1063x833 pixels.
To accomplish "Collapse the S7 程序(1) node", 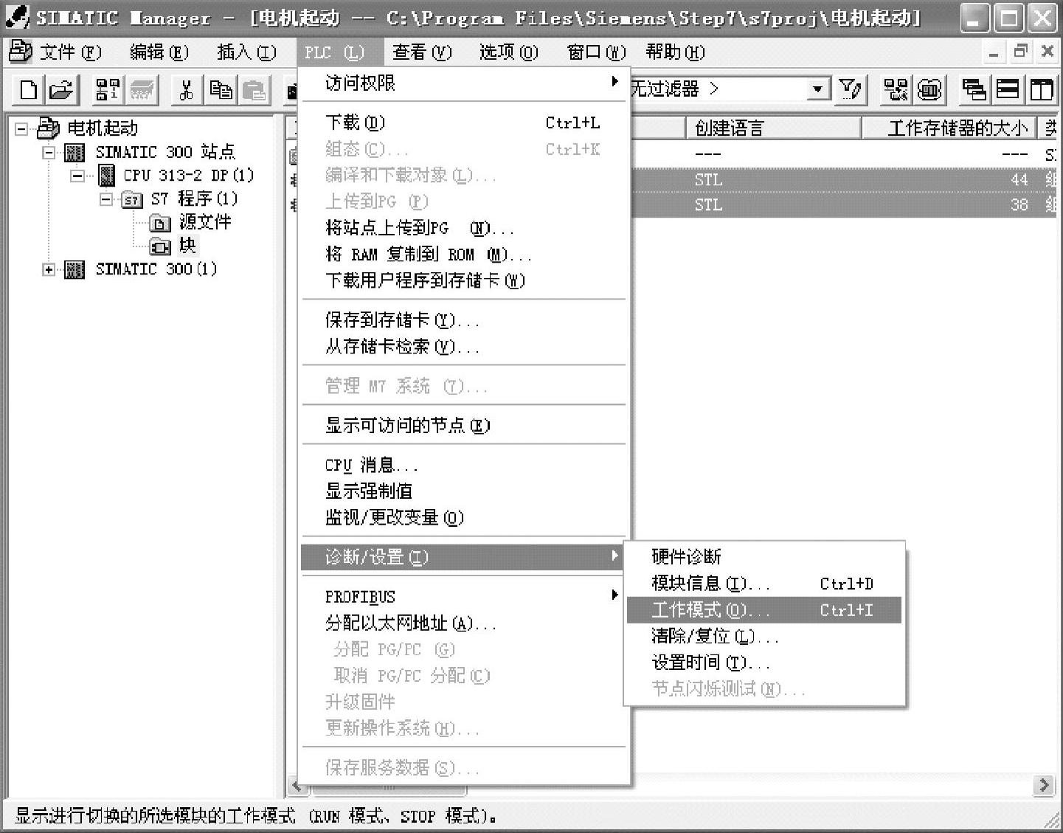I will pyautogui.click(x=105, y=199).
